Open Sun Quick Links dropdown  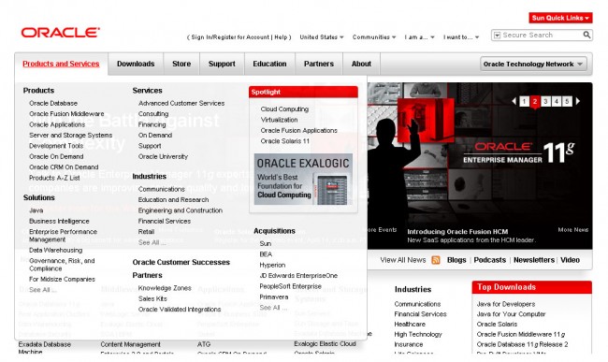pos(560,18)
